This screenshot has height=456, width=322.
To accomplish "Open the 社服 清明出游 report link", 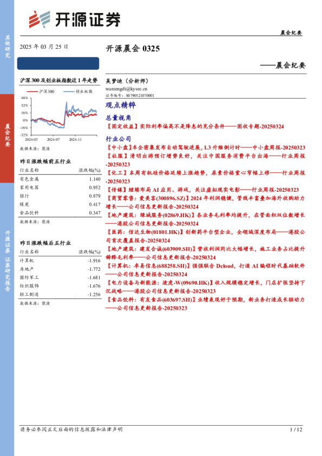I will 206,160.
